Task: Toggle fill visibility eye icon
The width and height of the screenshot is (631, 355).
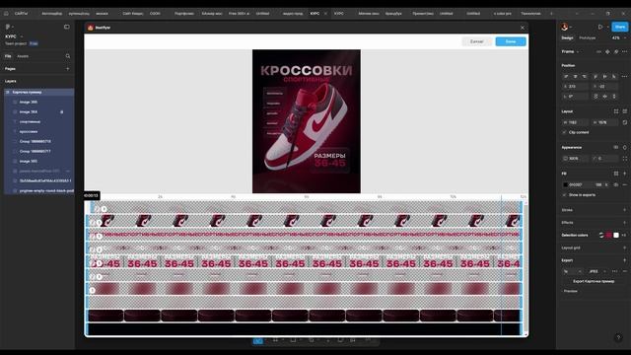Action: pos(615,184)
